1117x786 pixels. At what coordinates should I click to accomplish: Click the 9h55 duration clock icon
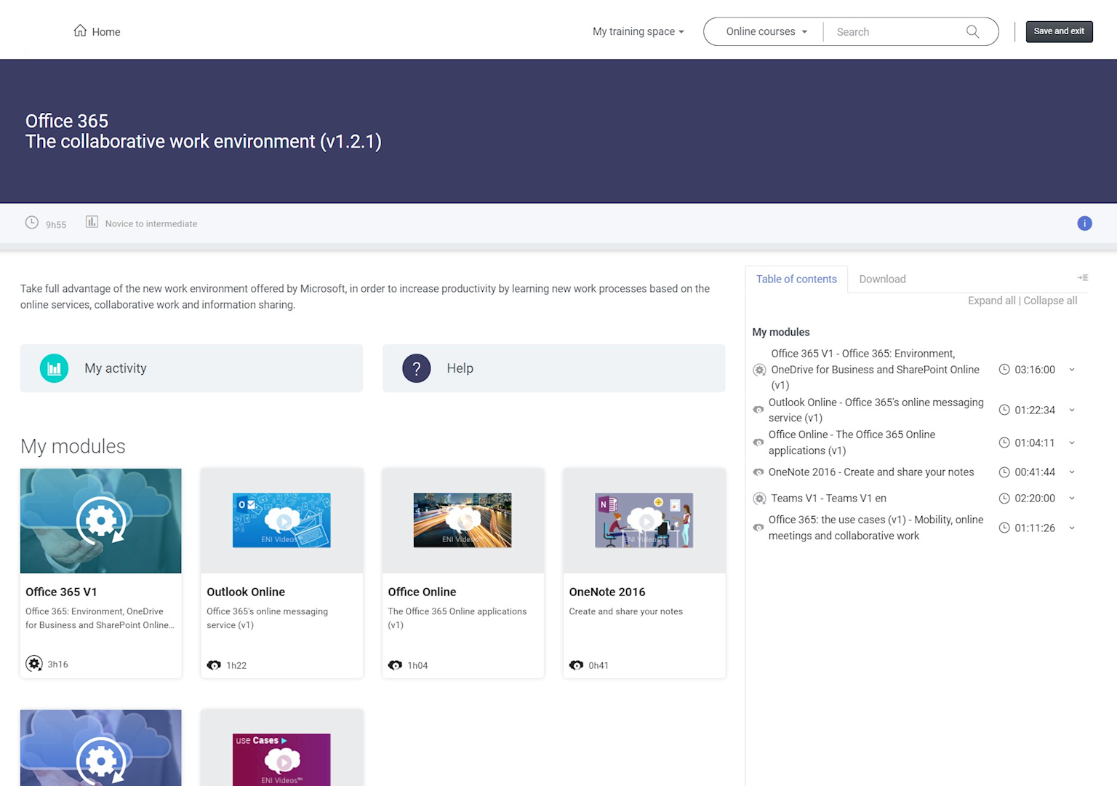pos(32,223)
